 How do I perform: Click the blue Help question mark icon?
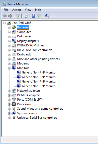33,16
